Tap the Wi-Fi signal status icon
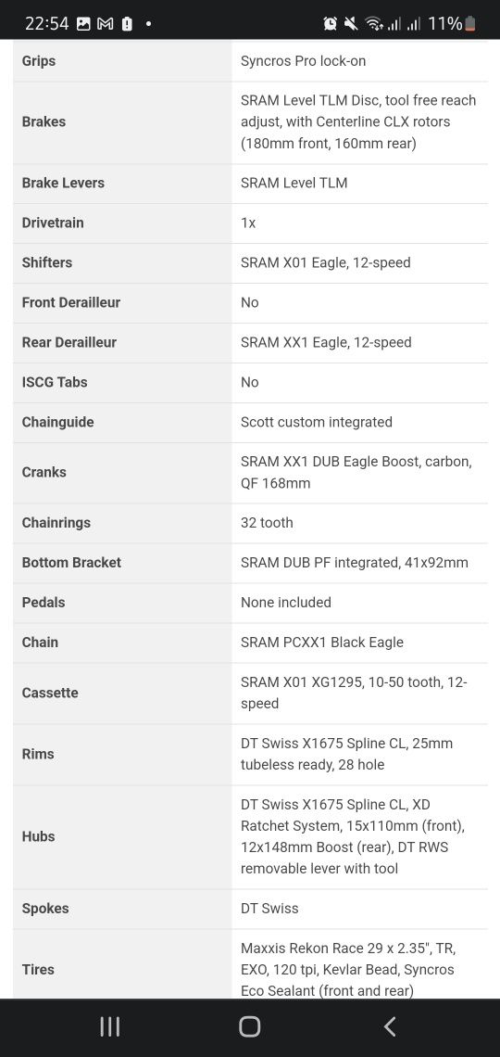The height and width of the screenshot is (1057, 500). [374, 23]
